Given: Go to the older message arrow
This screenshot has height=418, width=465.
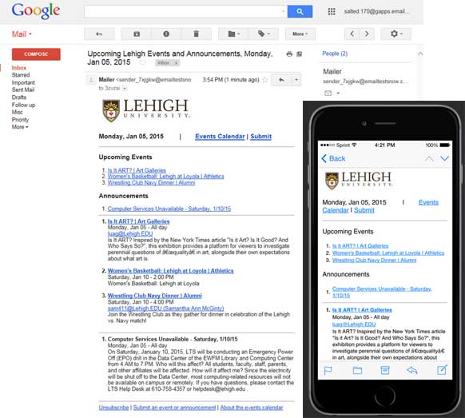Looking at the screenshot, I should (x=367, y=34).
